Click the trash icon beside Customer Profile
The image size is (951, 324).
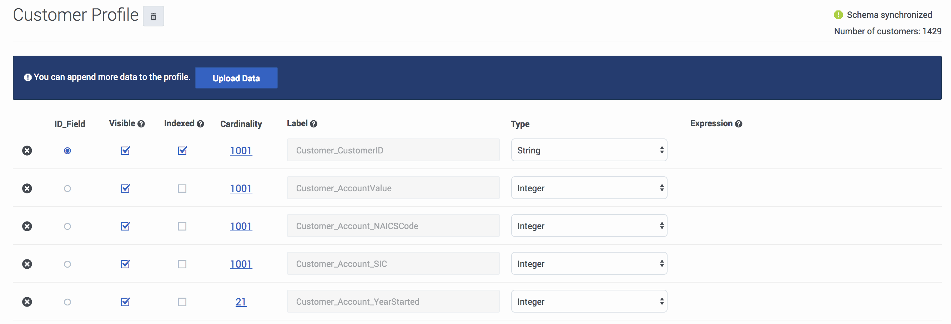153,17
